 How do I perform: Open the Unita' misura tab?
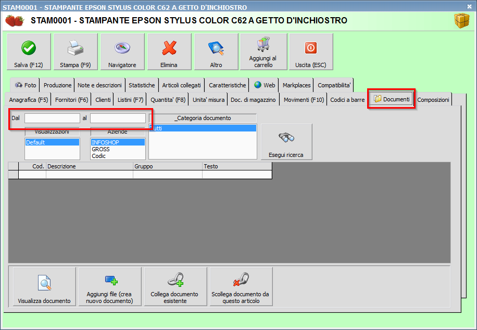click(x=208, y=100)
